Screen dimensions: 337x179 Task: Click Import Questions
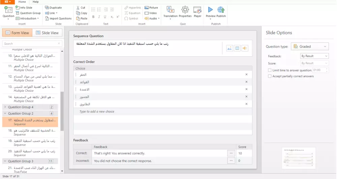[x=58, y=19]
